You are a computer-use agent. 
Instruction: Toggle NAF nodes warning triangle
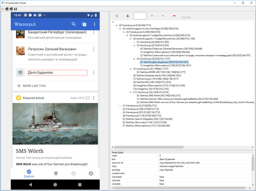pyautogui.click(x=127, y=16)
